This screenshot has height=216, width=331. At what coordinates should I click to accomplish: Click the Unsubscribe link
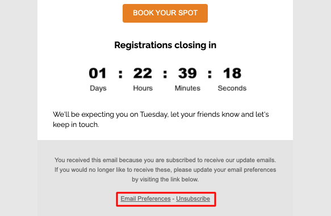click(193, 199)
